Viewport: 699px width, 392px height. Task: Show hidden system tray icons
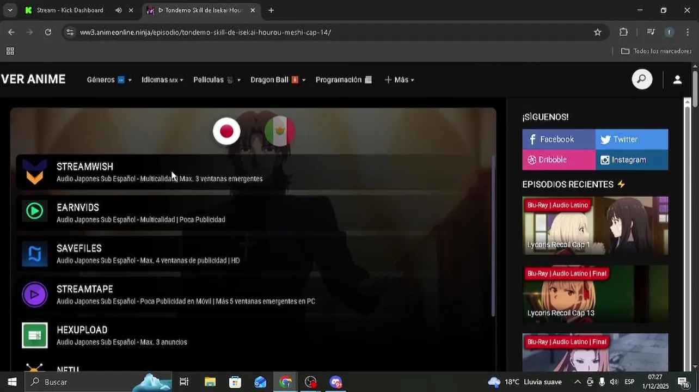578,382
